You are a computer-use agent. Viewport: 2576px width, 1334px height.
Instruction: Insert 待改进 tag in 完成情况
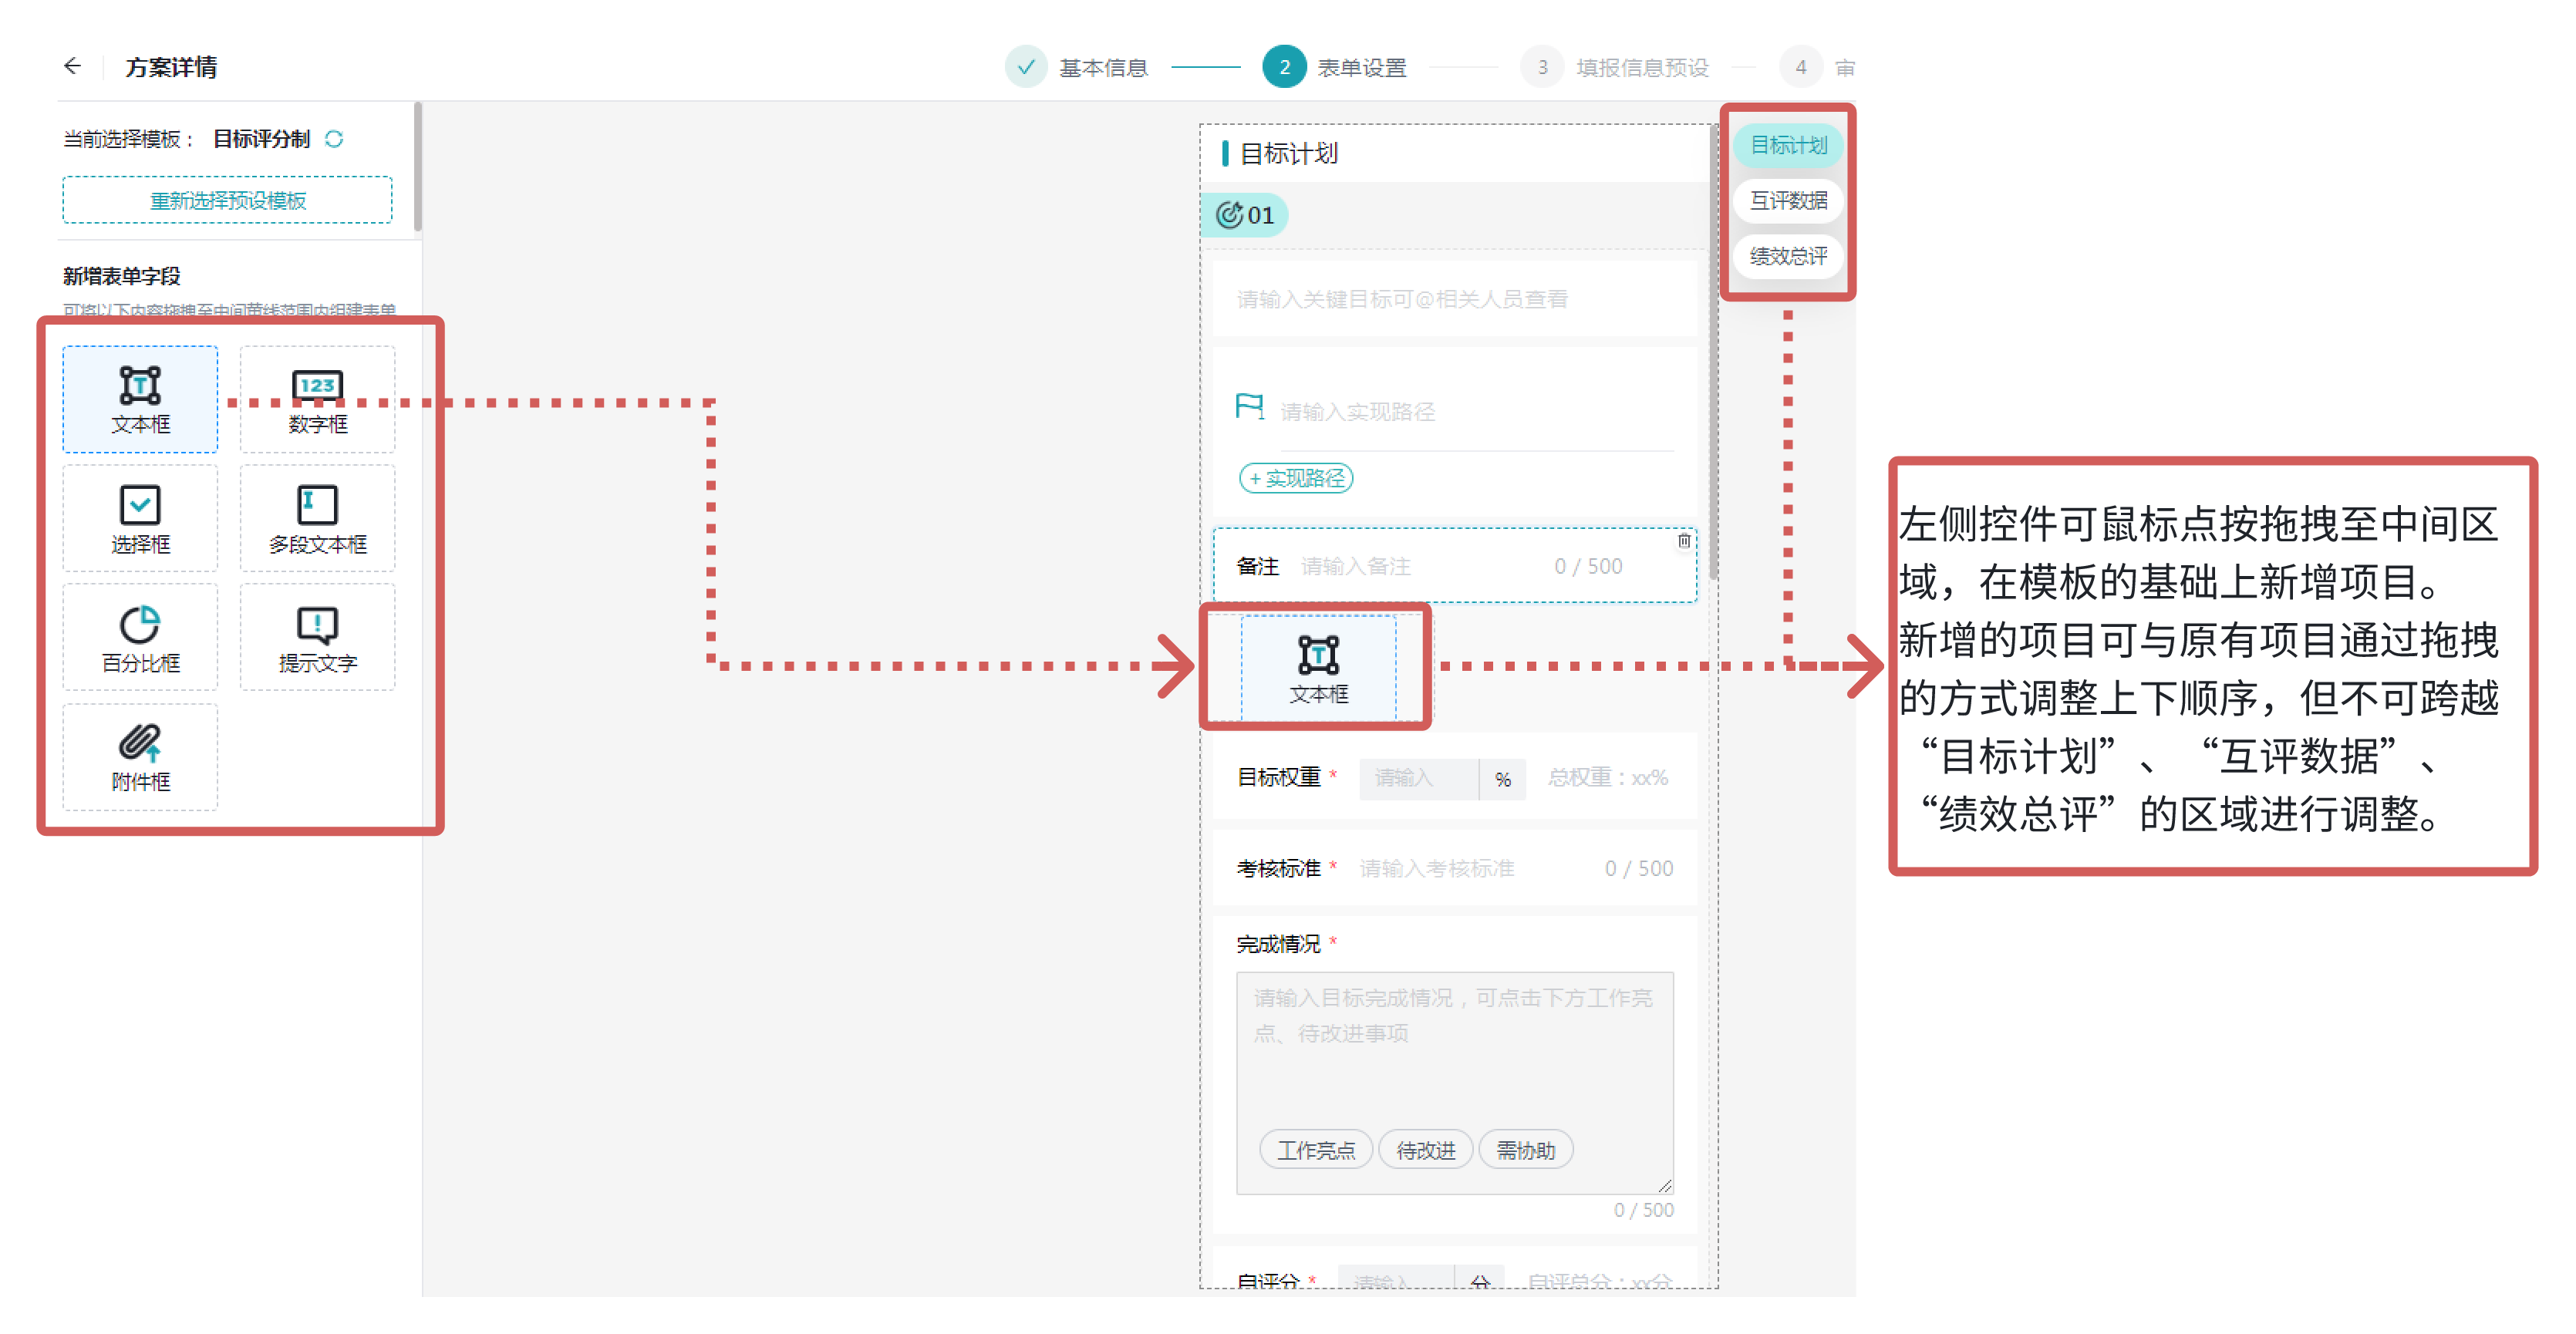pyautogui.click(x=1425, y=1150)
